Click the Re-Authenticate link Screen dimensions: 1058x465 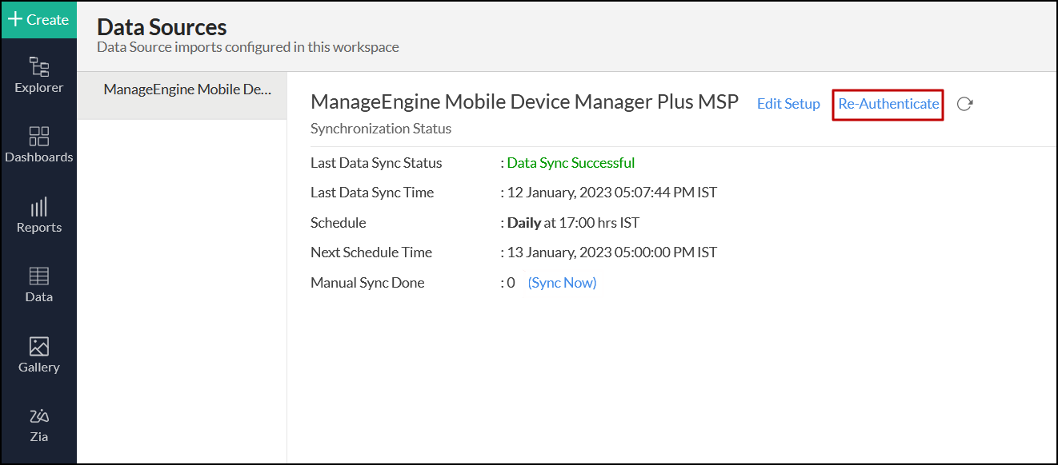coord(888,104)
